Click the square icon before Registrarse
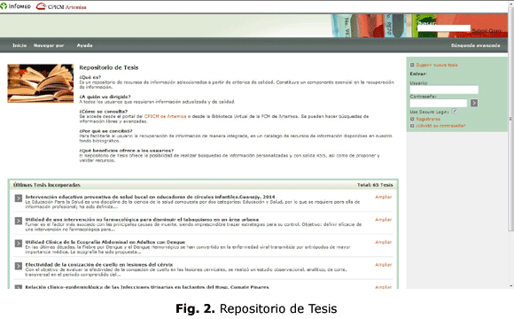514x319 pixels. click(x=412, y=119)
